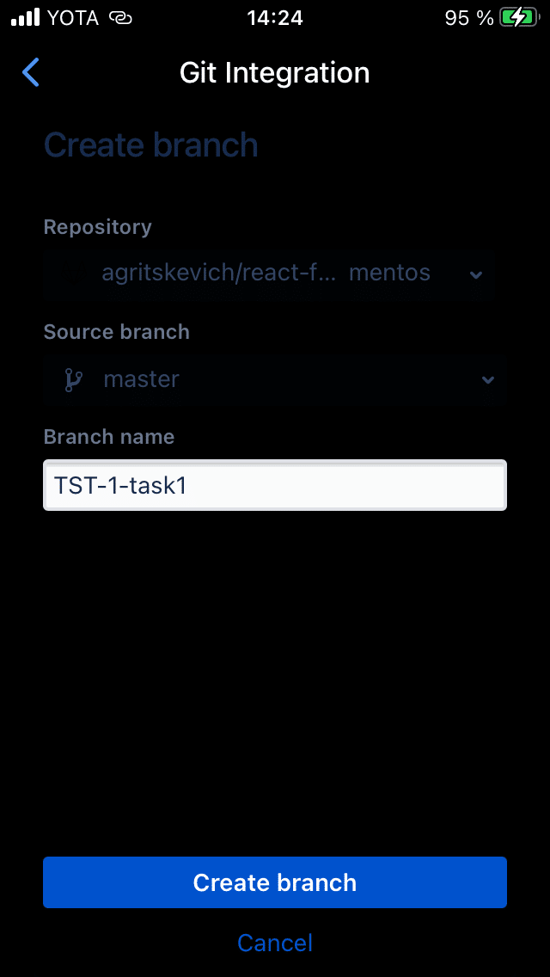Open the master source branch selector
Image resolution: width=550 pixels, height=977 pixels.
(x=275, y=378)
